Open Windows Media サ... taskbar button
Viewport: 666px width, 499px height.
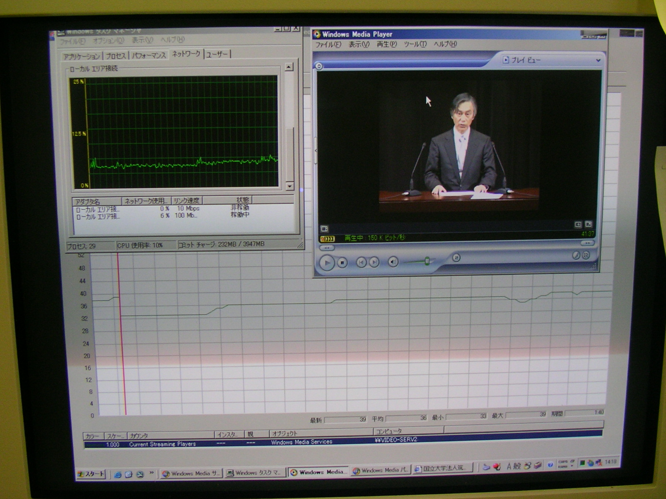191,473
